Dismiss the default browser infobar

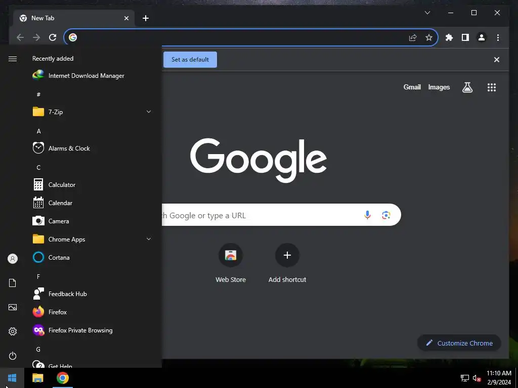(497, 60)
